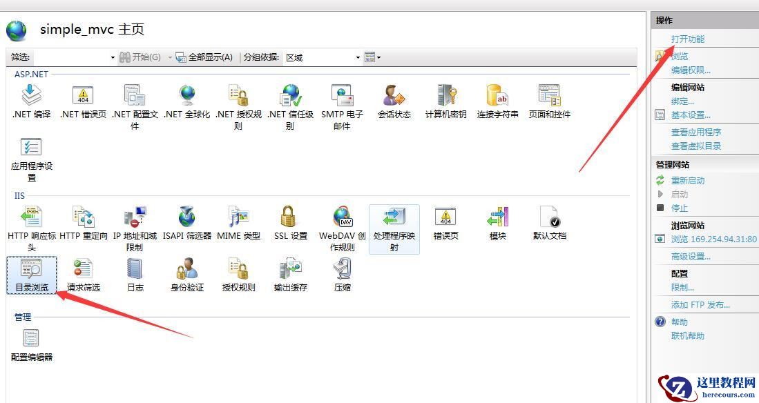Select the 目录浏览 icon
Image resolution: width=759 pixels, height=403 pixels.
32,268
